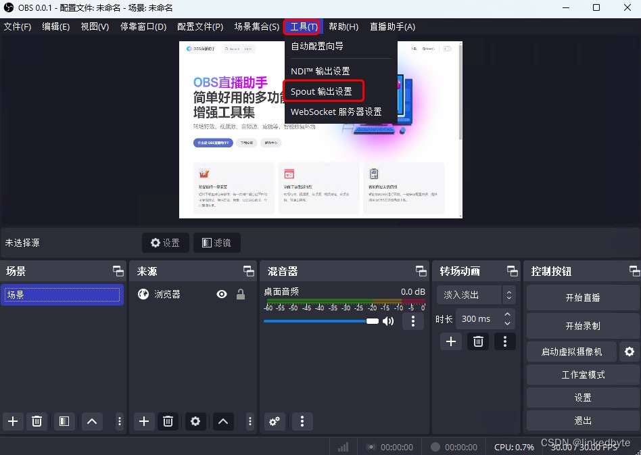Open the 停靠窗口(D) menu
Image resolution: width=641 pixels, height=455 pixels.
pyautogui.click(x=143, y=27)
